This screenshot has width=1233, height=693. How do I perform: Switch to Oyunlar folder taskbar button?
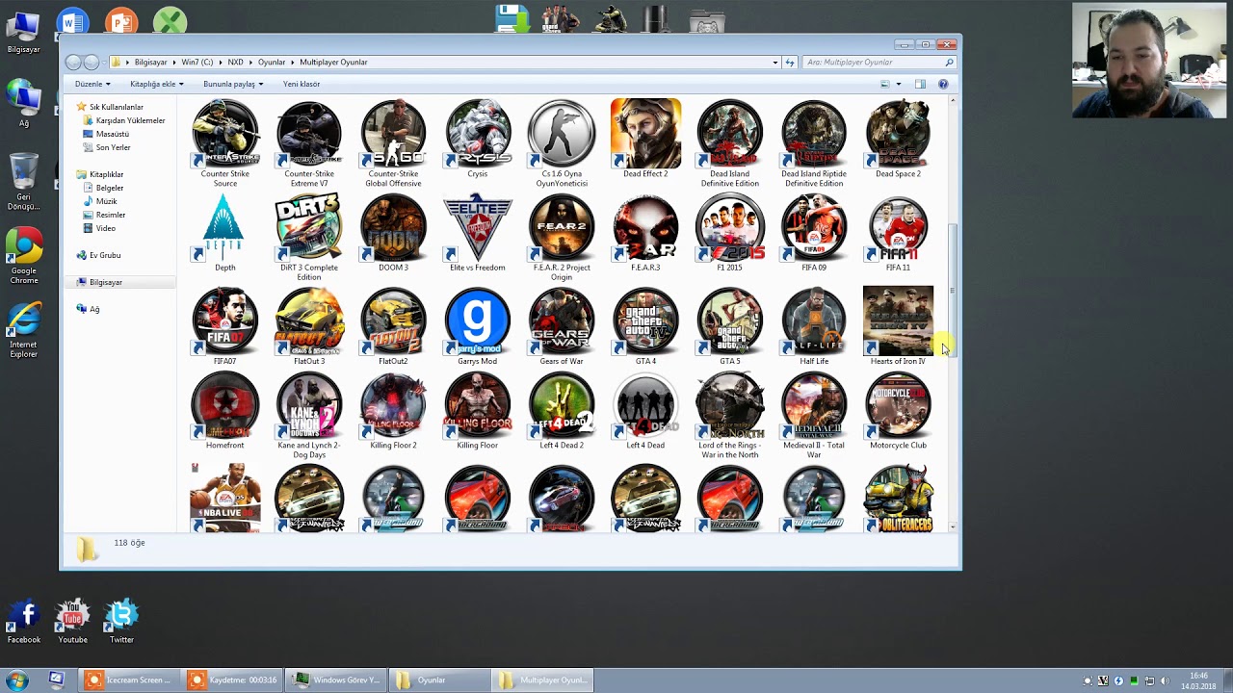[439, 680]
